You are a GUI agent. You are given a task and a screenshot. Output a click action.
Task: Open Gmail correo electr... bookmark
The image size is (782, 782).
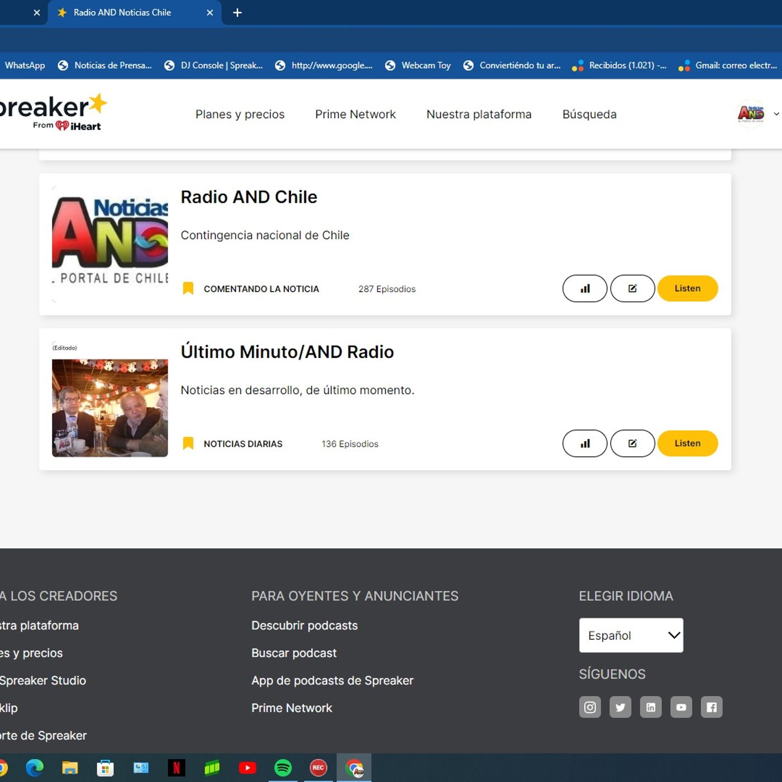[728, 65]
